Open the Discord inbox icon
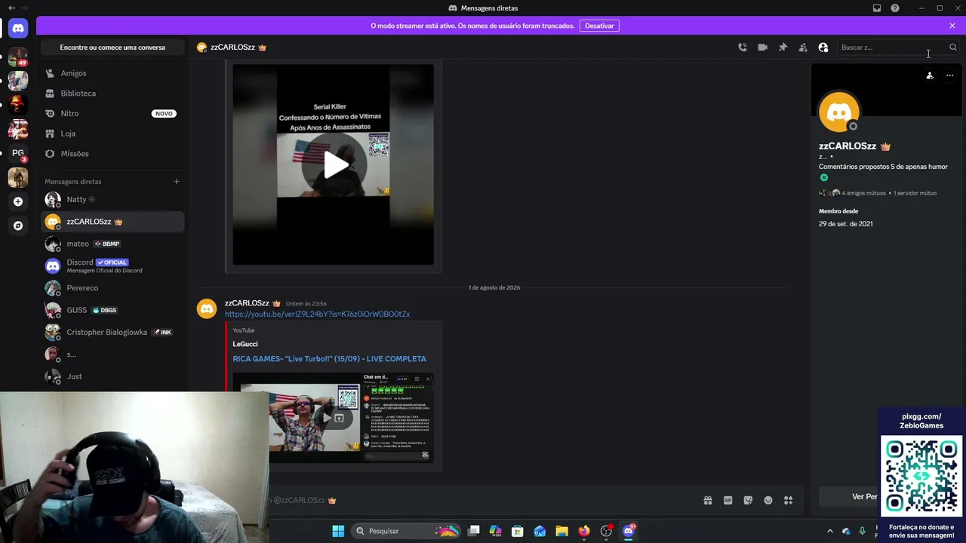 (877, 8)
